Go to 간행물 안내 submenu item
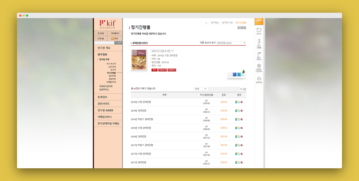The width and height of the screenshot is (359, 181). tap(111, 82)
